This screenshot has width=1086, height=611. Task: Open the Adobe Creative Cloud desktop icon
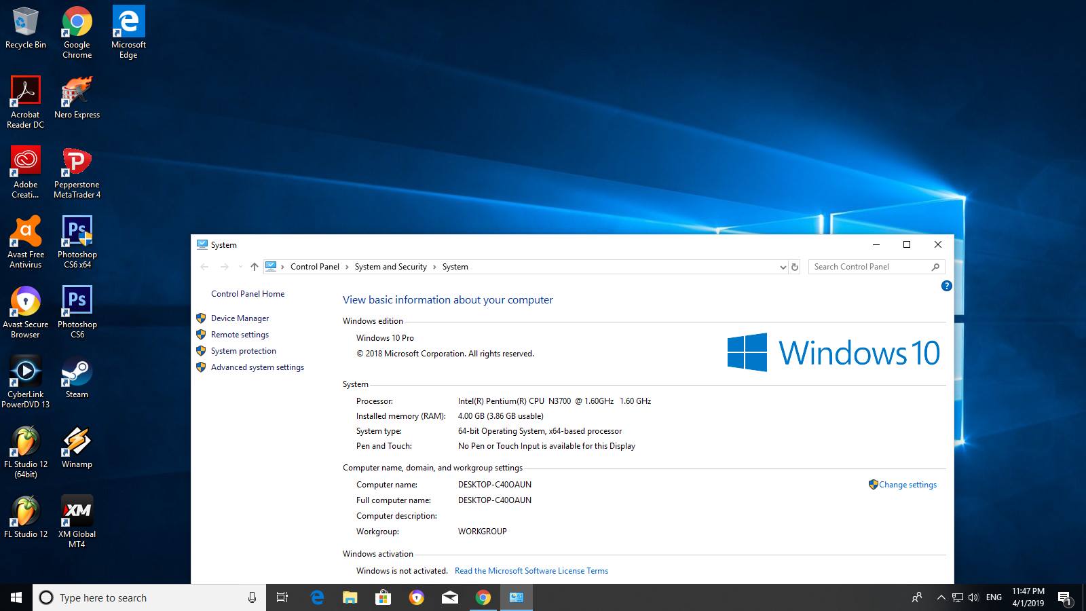point(25,172)
